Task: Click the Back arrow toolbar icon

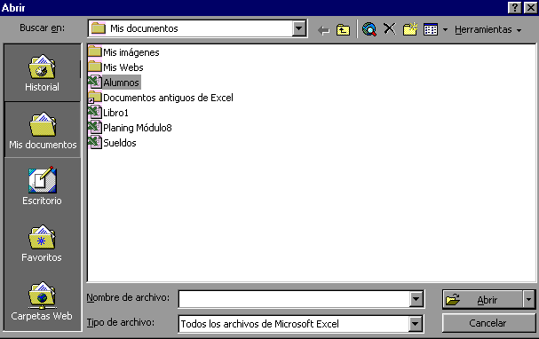Action: (323, 30)
